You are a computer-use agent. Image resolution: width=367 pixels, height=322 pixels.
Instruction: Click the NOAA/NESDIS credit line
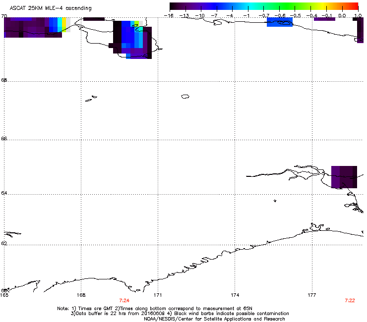click(x=214, y=319)
